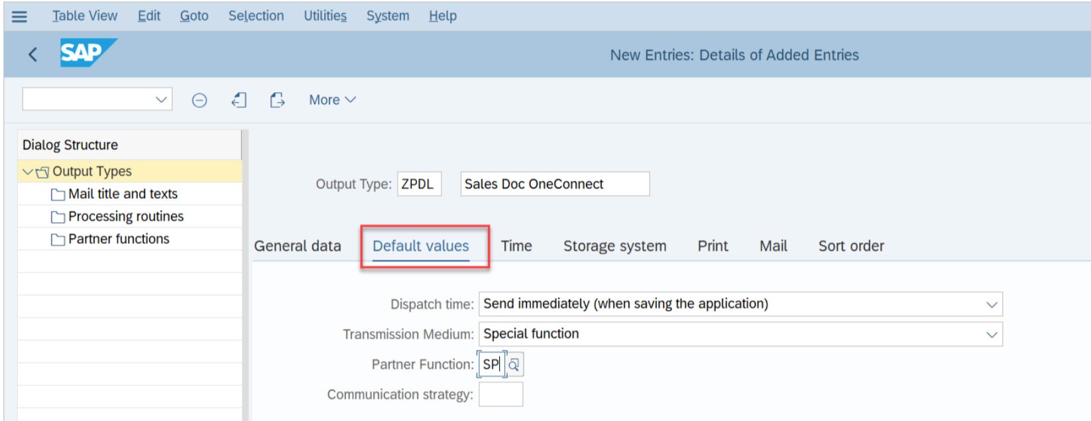Click the Communication strategy input field
This screenshot has width=1091, height=421.
(500, 394)
